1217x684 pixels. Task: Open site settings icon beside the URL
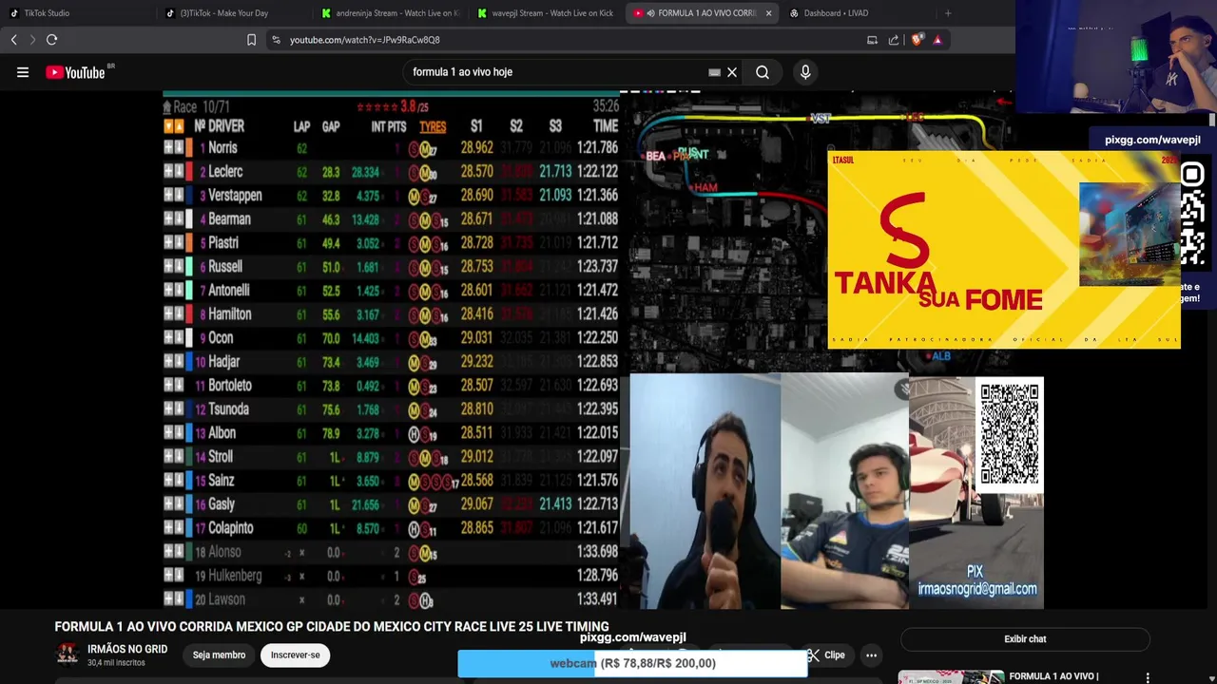coord(276,40)
